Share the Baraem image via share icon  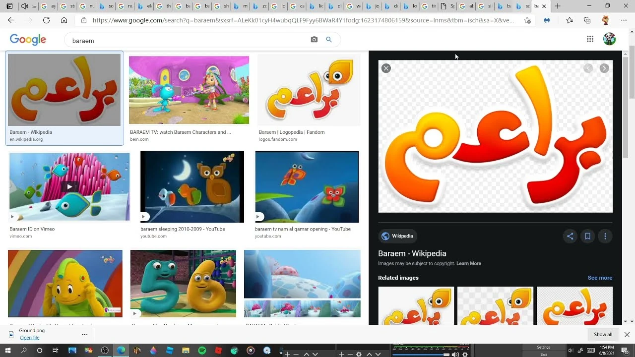point(570,237)
